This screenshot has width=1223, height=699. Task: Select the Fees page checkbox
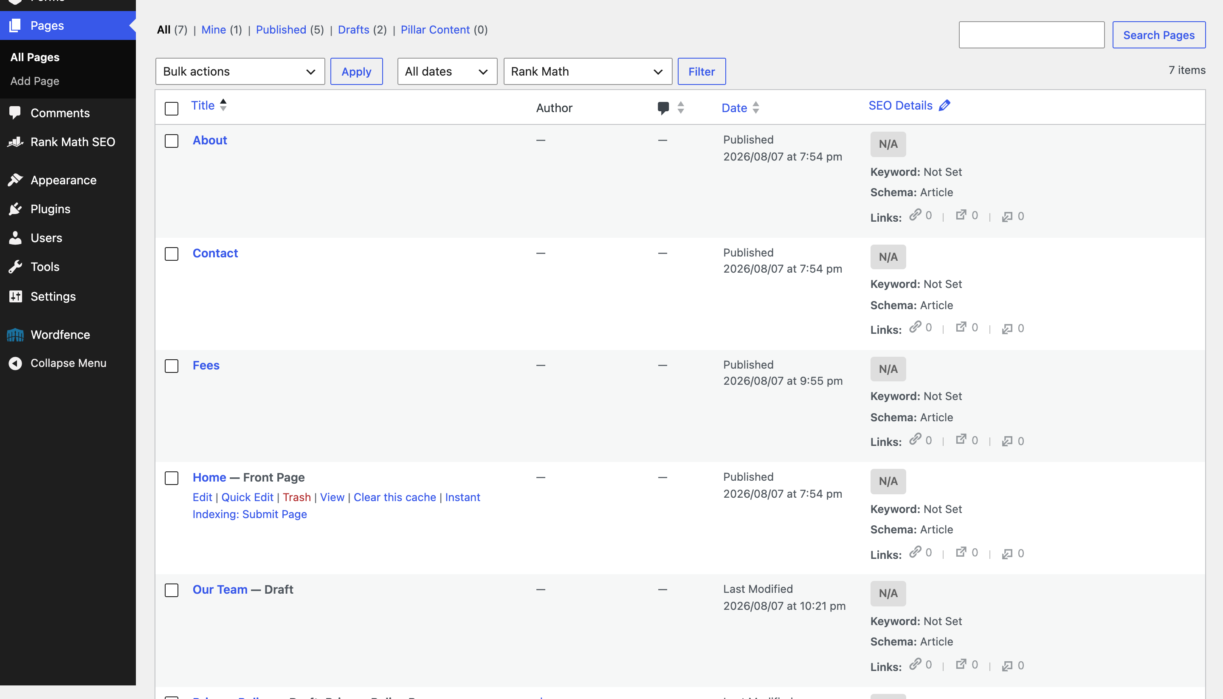click(x=172, y=366)
